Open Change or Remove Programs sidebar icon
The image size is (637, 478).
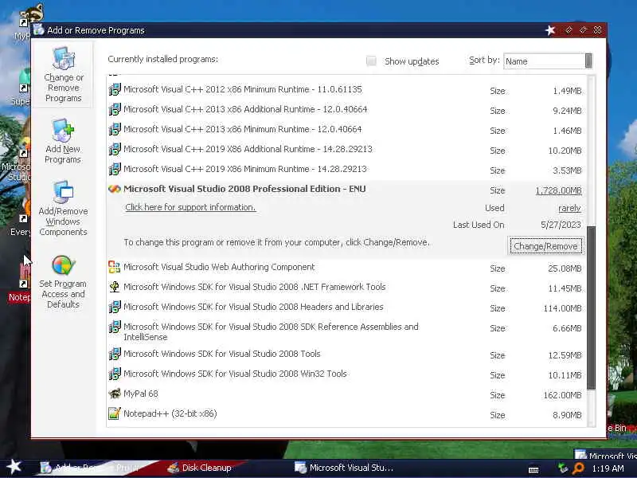64,58
